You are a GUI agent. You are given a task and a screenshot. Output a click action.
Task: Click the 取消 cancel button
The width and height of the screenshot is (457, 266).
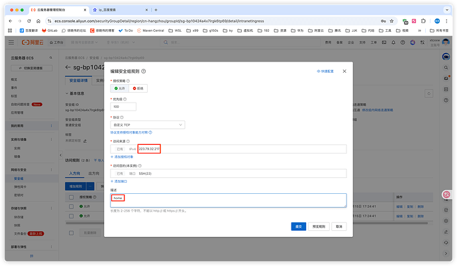coord(338,226)
